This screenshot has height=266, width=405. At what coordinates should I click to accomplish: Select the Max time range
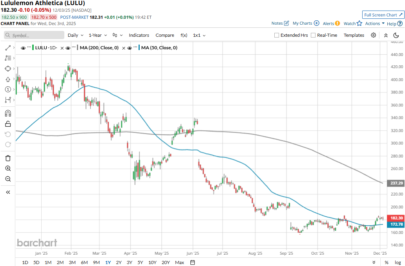point(179,262)
